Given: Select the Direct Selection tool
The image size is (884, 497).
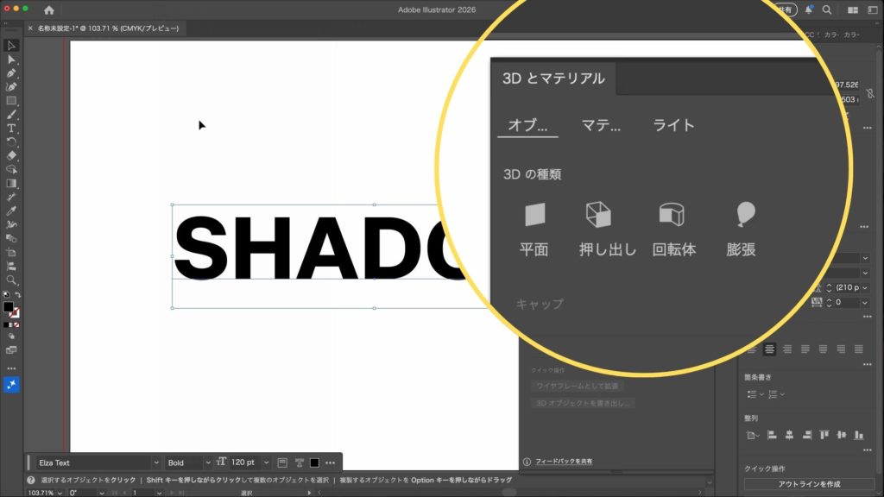Looking at the screenshot, I should pyautogui.click(x=11, y=60).
